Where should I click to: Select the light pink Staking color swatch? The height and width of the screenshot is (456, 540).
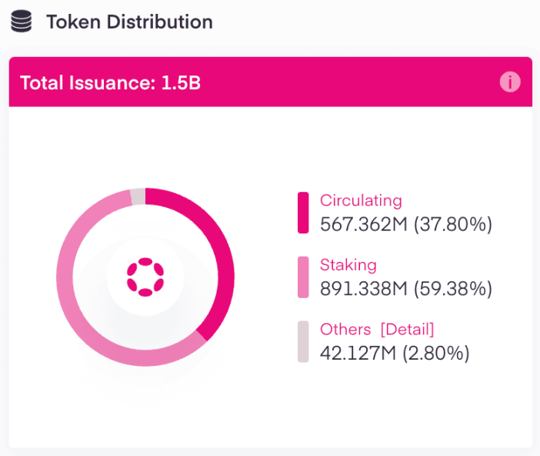303,277
